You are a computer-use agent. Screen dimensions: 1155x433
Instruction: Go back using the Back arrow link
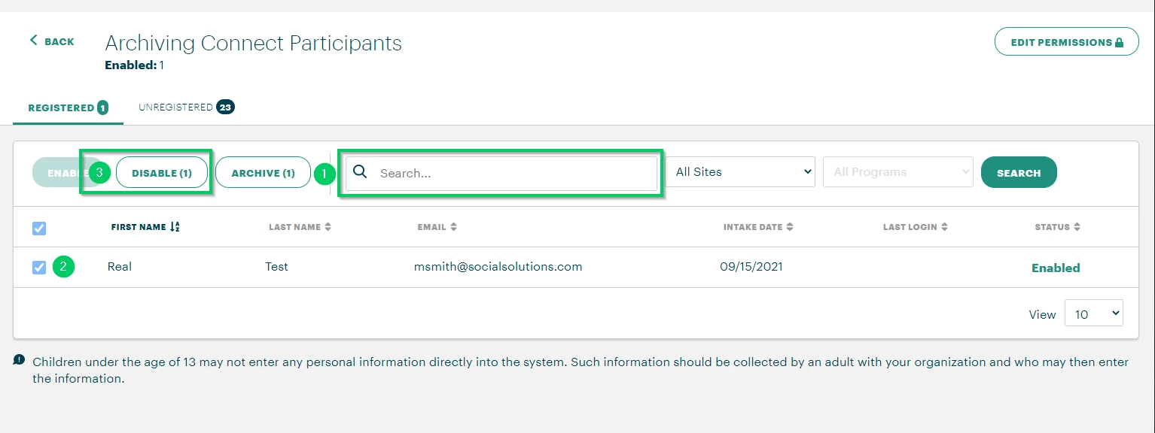(x=51, y=41)
